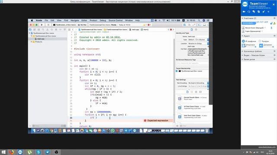
Task: Open the Source Control menu
Action: coord(116,20)
